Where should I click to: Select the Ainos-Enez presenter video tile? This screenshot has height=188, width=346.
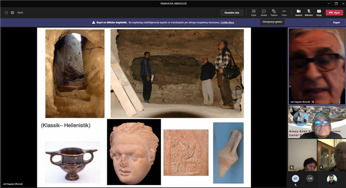(x=317, y=122)
